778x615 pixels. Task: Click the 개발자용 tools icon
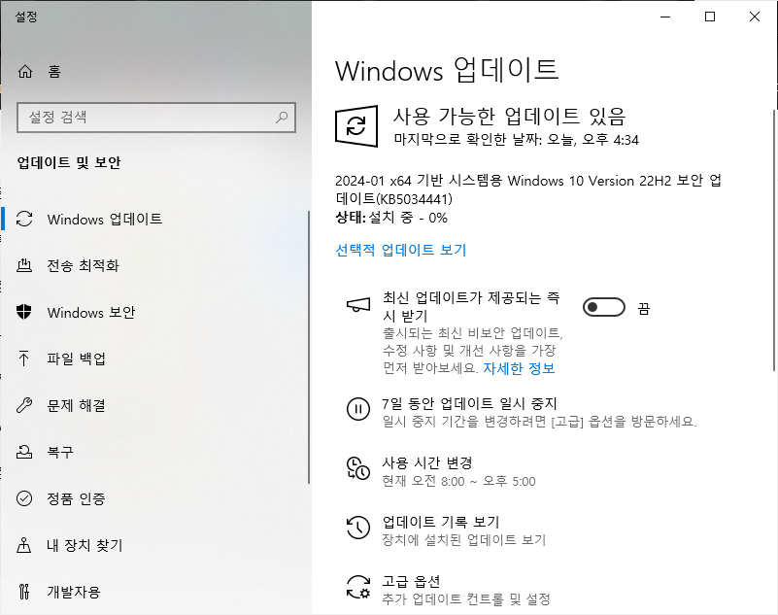24,592
